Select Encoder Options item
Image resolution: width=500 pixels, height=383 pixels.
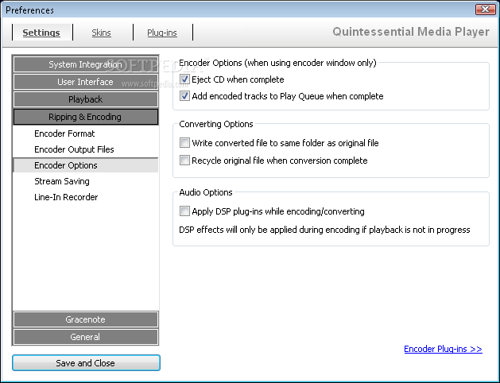(x=86, y=165)
